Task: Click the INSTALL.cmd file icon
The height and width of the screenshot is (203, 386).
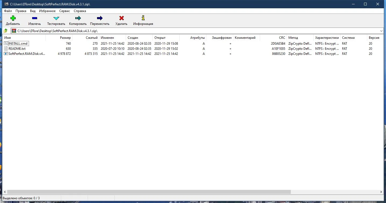Action: (6, 43)
